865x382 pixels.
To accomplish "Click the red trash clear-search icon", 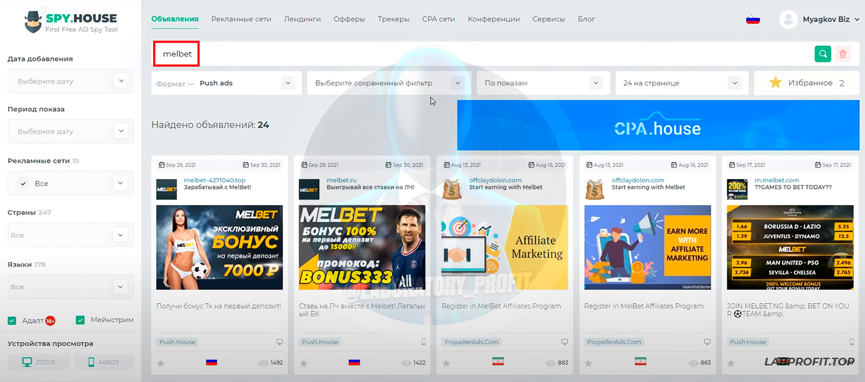I will [843, 54].
